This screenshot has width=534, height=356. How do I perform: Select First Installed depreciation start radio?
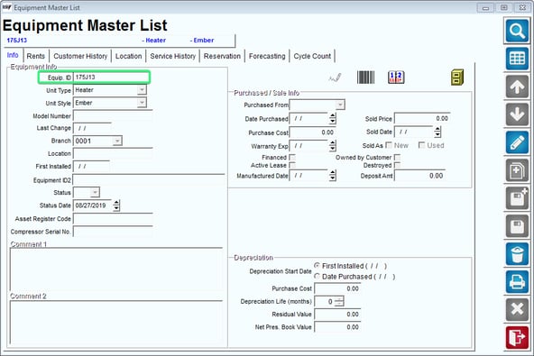[318, 266]
